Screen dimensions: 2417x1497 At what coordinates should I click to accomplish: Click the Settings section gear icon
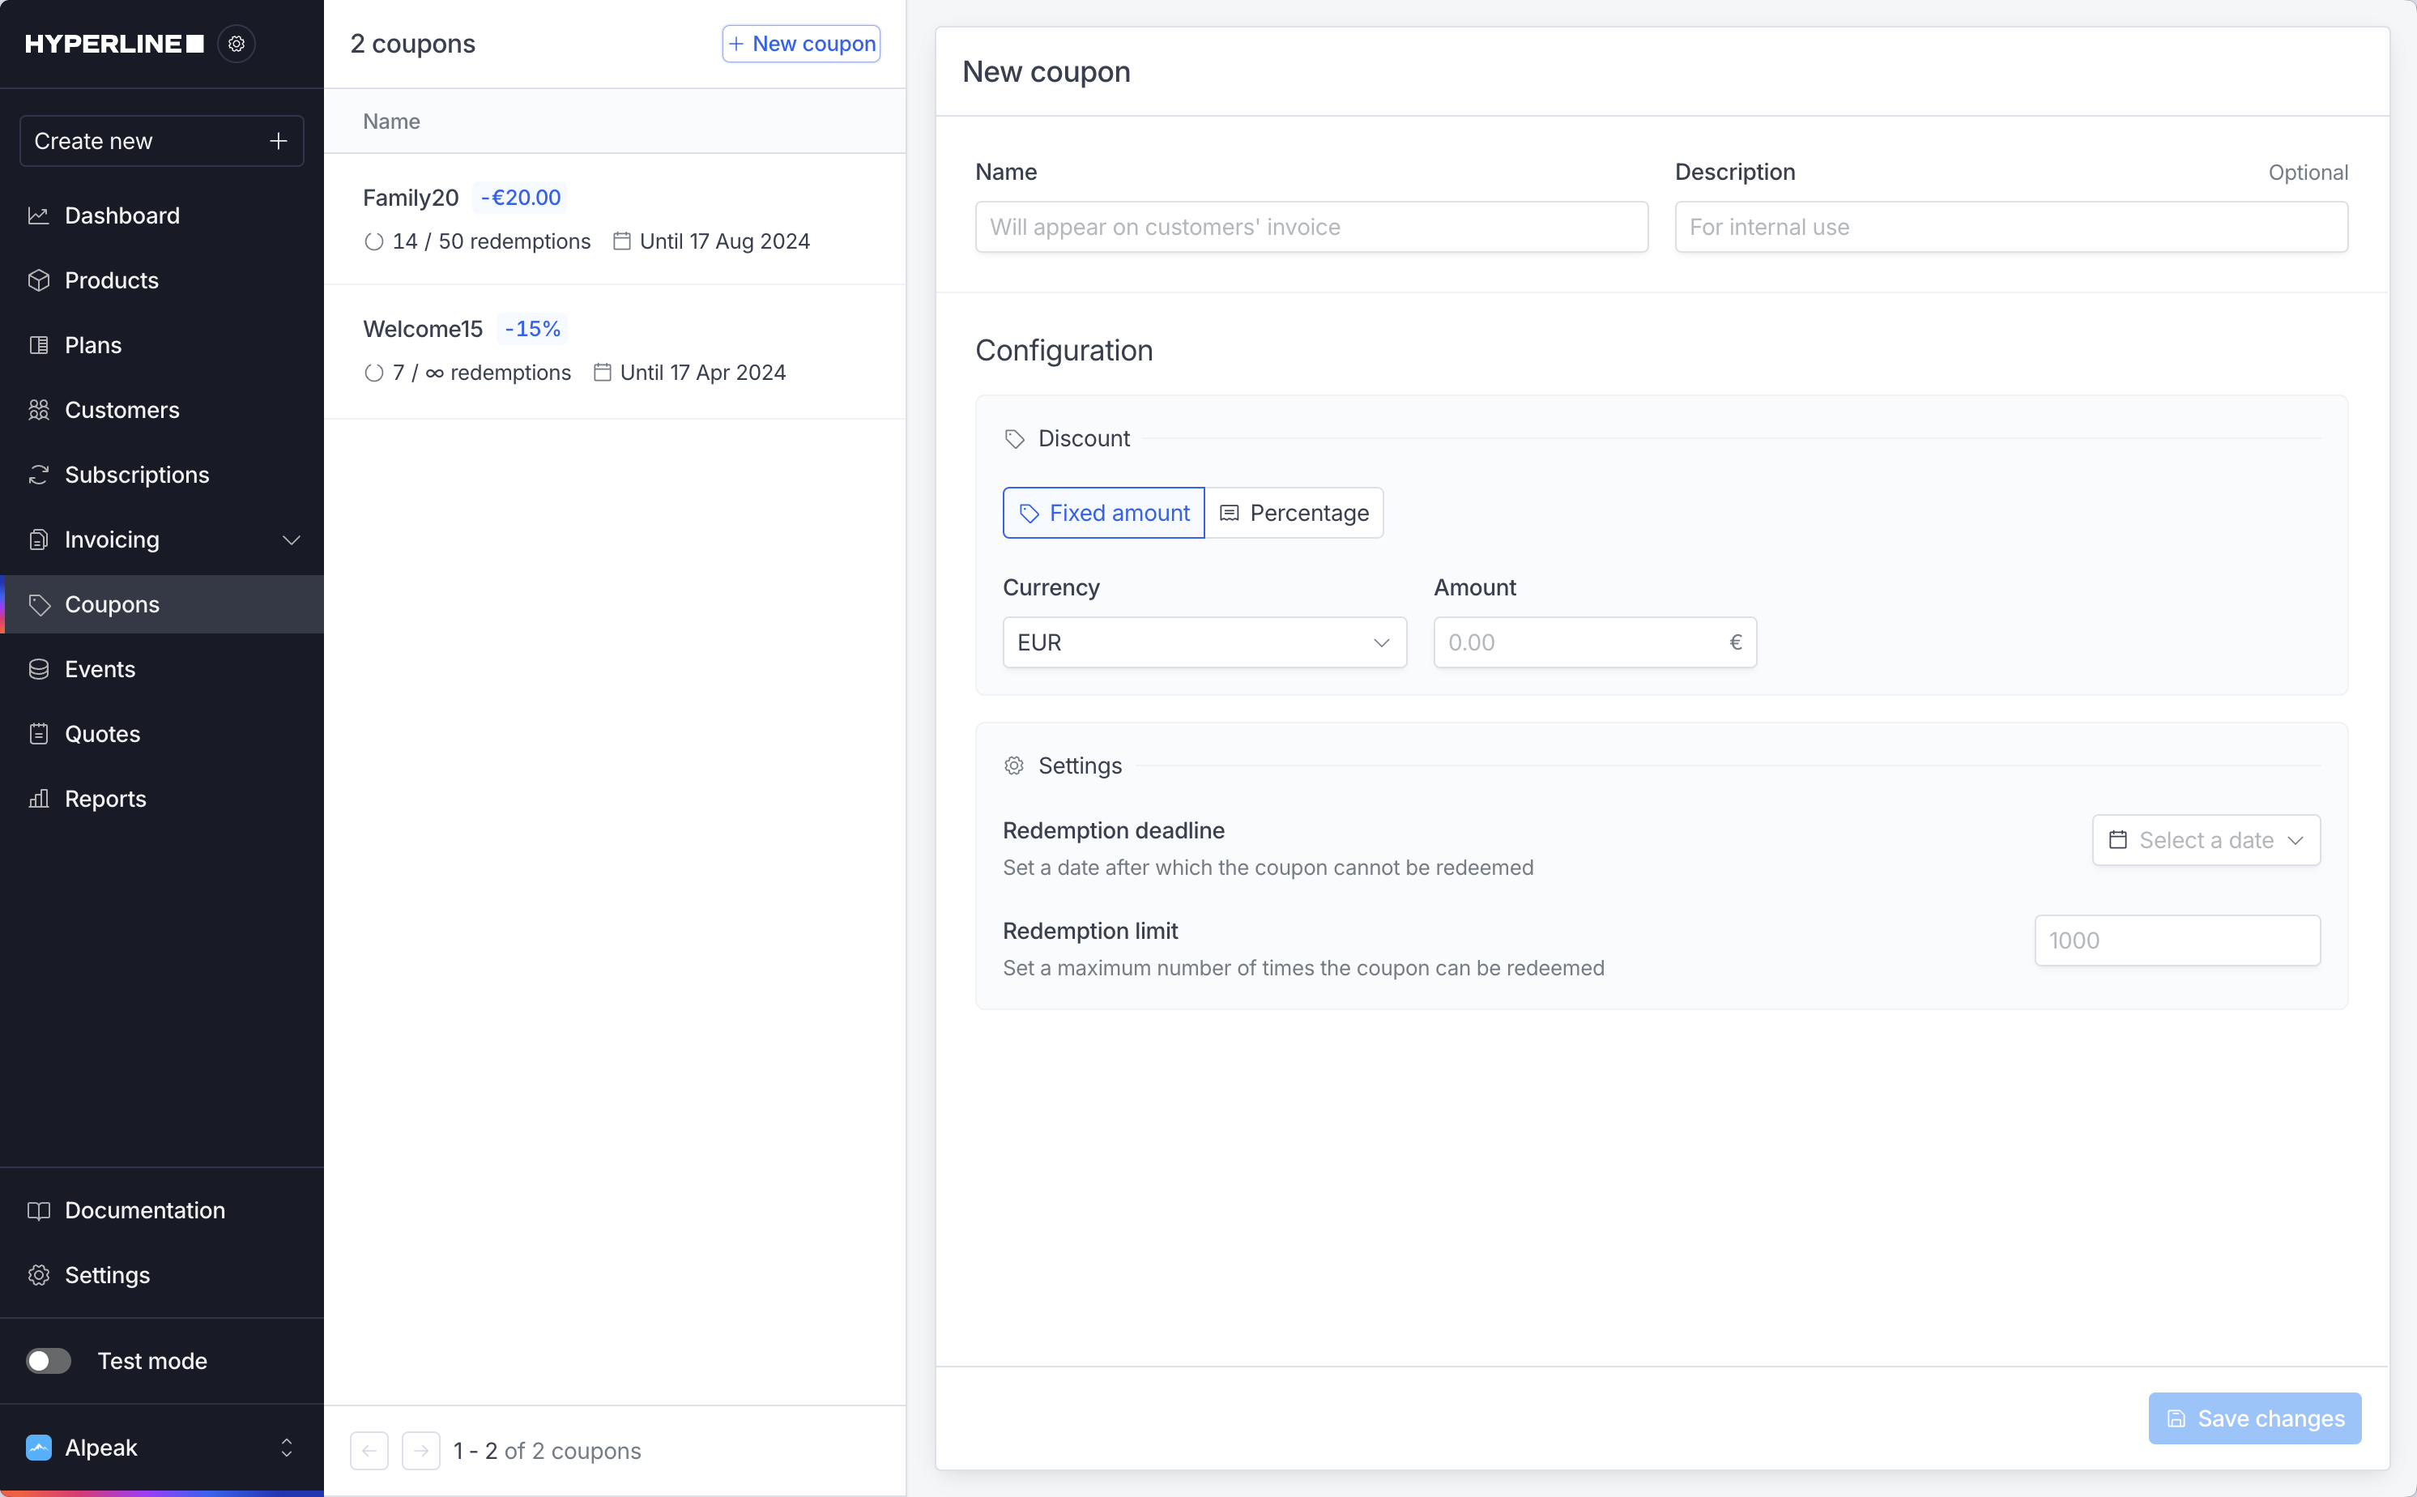pyautogui.click(x=1013, y=766)
